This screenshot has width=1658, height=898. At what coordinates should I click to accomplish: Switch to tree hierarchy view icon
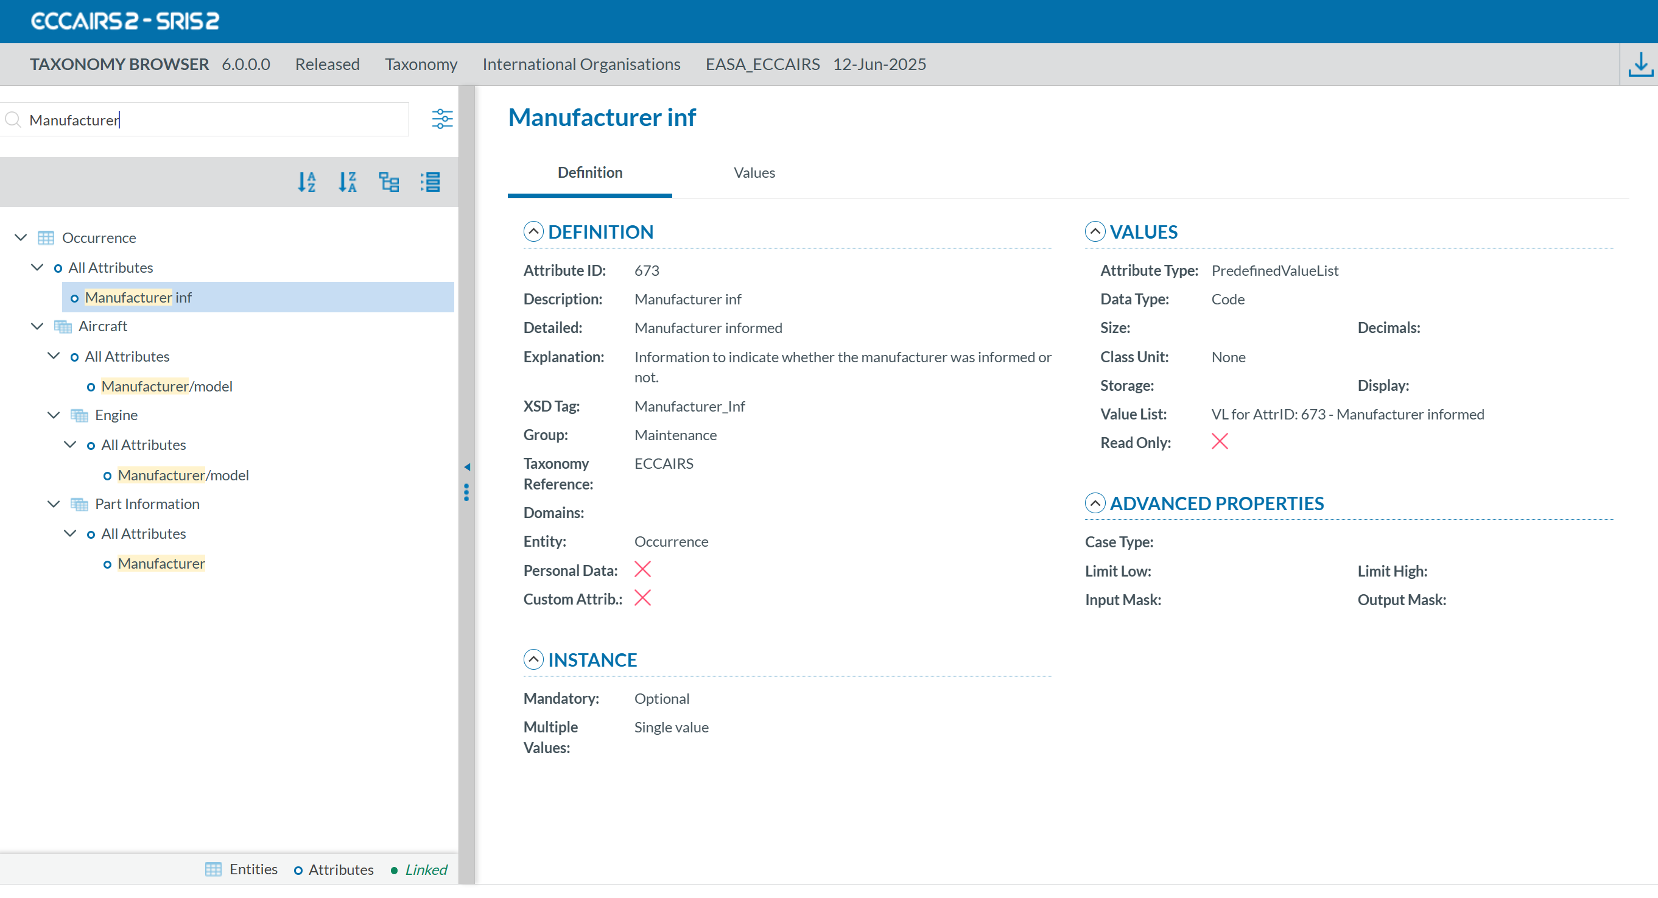click(388, 182)
